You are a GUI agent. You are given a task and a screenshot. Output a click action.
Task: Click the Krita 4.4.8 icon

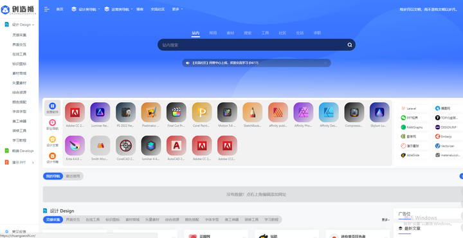75,145
